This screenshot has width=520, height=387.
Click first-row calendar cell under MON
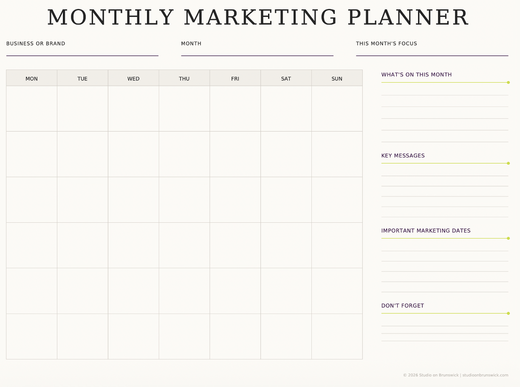32,109
